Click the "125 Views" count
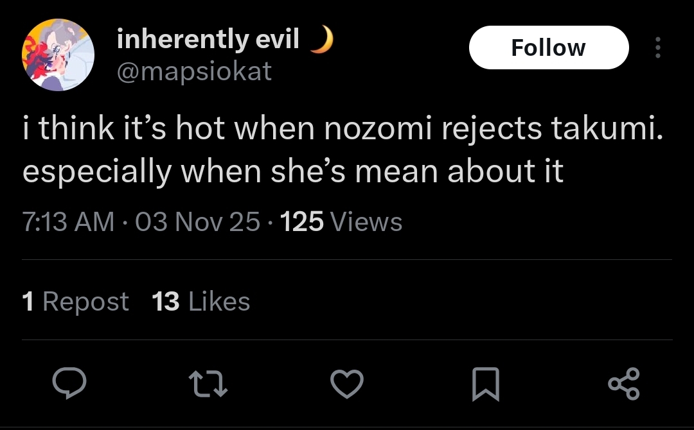Screen dimensions: 694x430 [x=342, y=222]
